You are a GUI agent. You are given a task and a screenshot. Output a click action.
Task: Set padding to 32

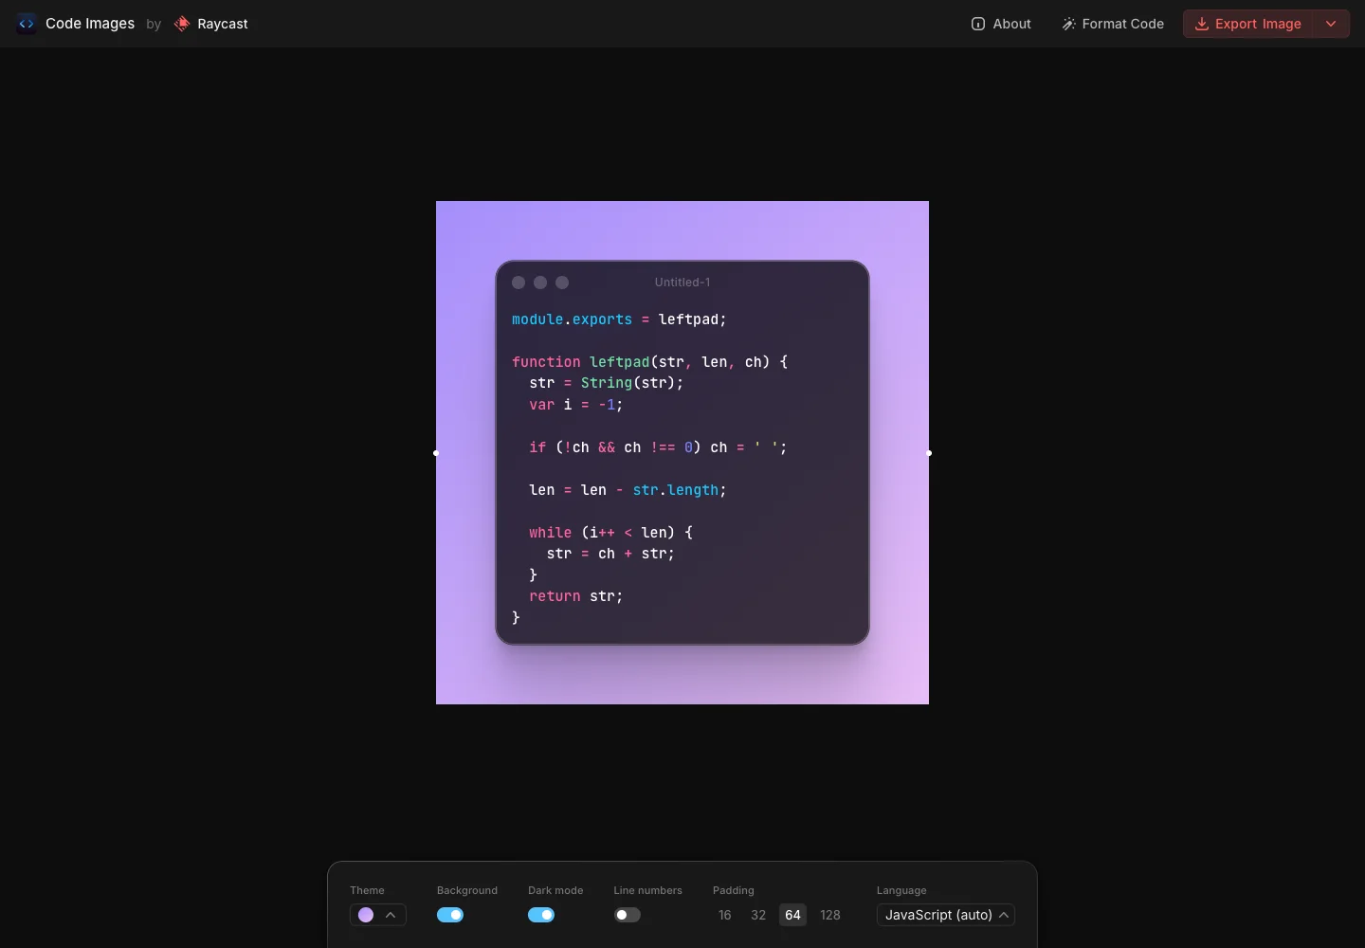tap(758, 915)
